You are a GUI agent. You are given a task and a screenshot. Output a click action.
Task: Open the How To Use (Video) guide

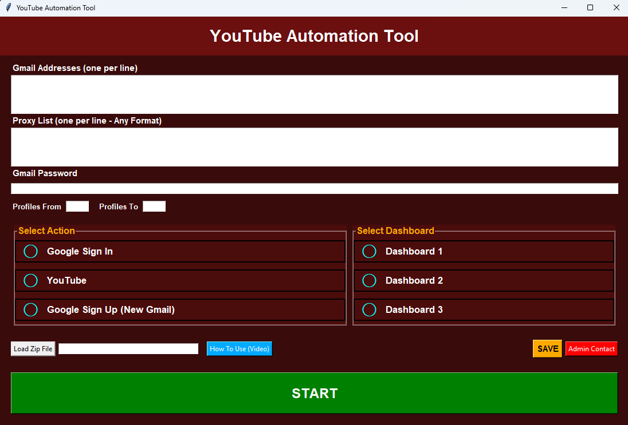coord(240,349)
